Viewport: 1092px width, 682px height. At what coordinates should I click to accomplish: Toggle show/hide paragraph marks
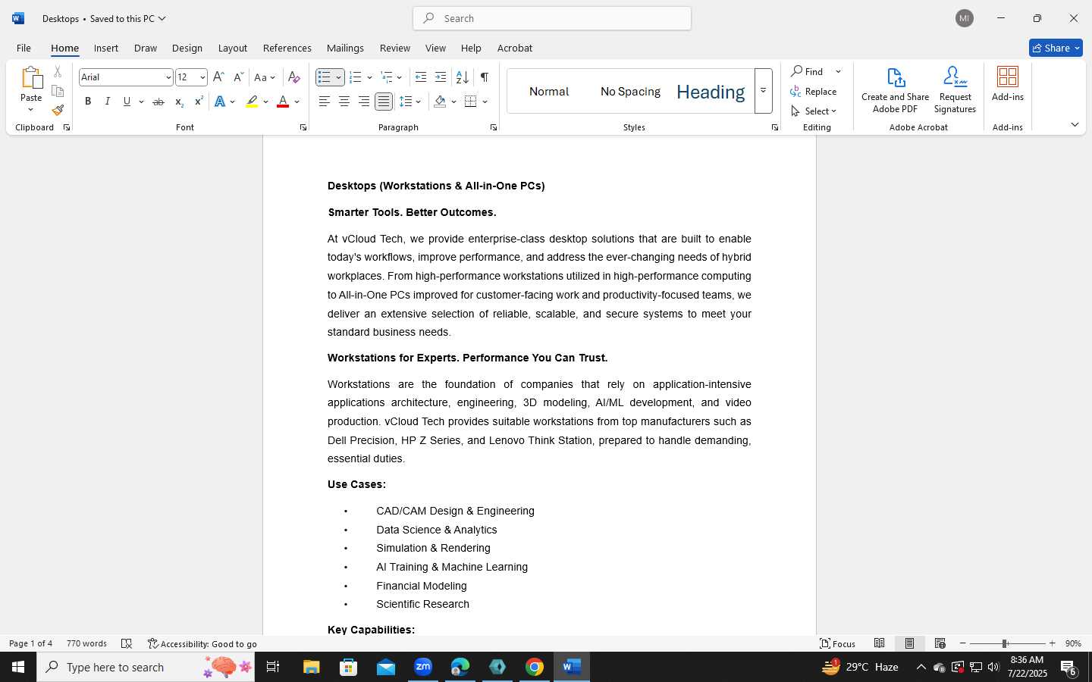pyautogui.click(x=485, y=77)
